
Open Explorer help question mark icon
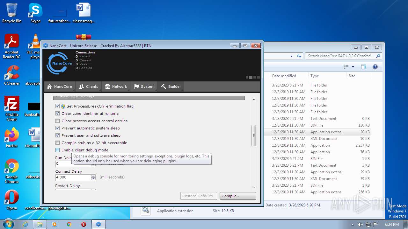pyautogui.click(x=375, y=67)
